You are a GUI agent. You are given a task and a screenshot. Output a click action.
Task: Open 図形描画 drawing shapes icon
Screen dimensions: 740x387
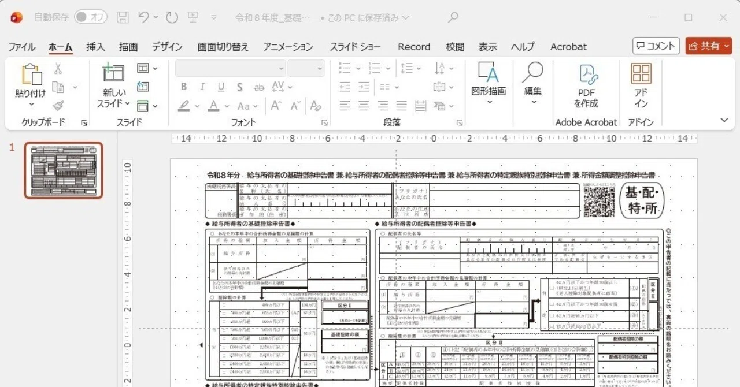(x=489, y=73)
